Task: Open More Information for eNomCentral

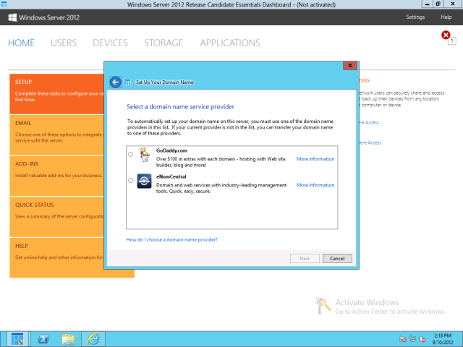Action: (315, 185)
